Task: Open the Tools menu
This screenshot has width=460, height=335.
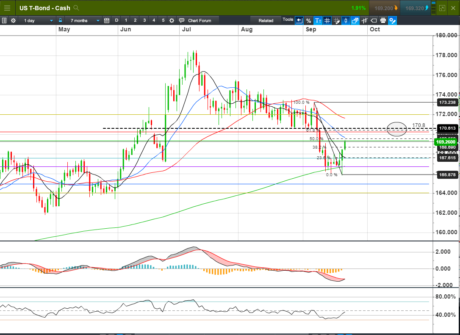Action: click(288, 19)
